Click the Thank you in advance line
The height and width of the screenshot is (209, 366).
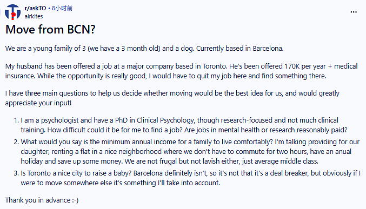42,200
